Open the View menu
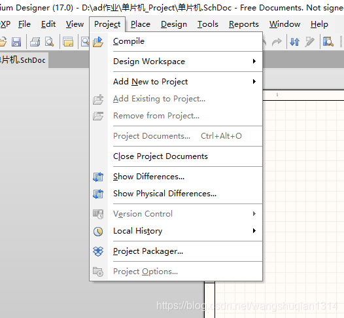The height and width of the screenshot is (318, 344). pyautogui.click(x=75, y=24)
